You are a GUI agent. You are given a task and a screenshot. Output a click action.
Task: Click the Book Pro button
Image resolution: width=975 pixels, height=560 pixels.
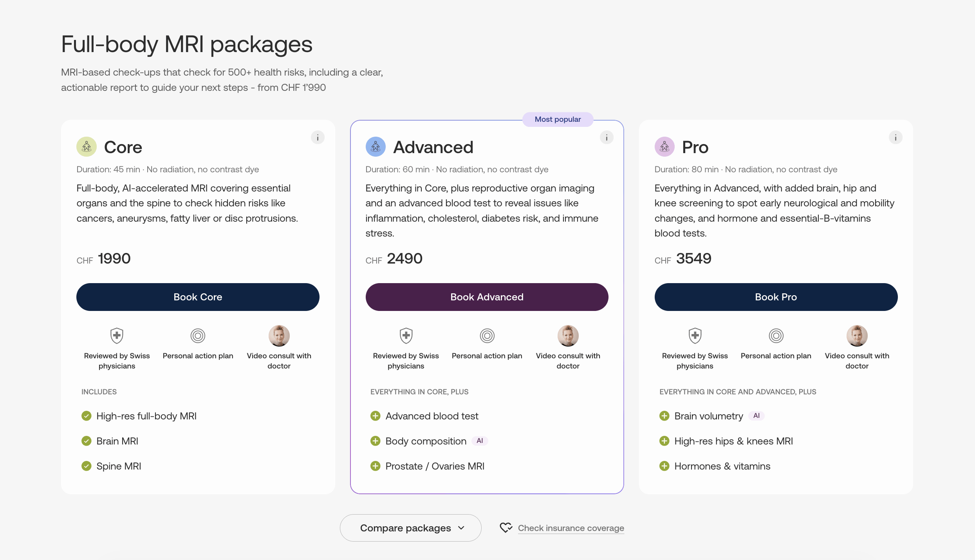click(776, 297)
